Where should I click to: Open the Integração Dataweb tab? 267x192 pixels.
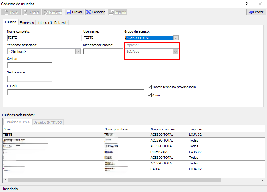pyautogui.click(x=52, y=23)
